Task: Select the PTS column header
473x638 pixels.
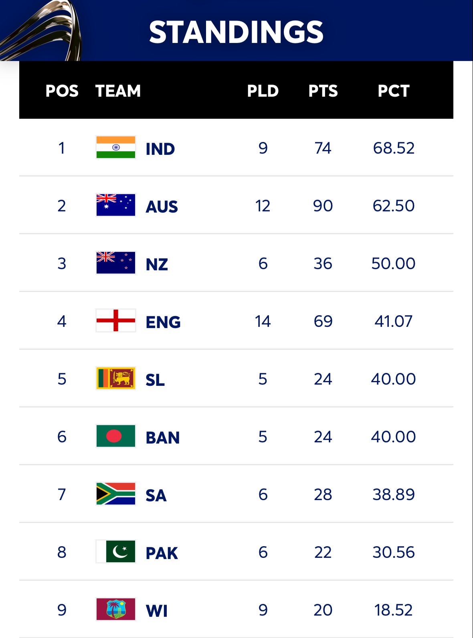Action: point(323,91)
